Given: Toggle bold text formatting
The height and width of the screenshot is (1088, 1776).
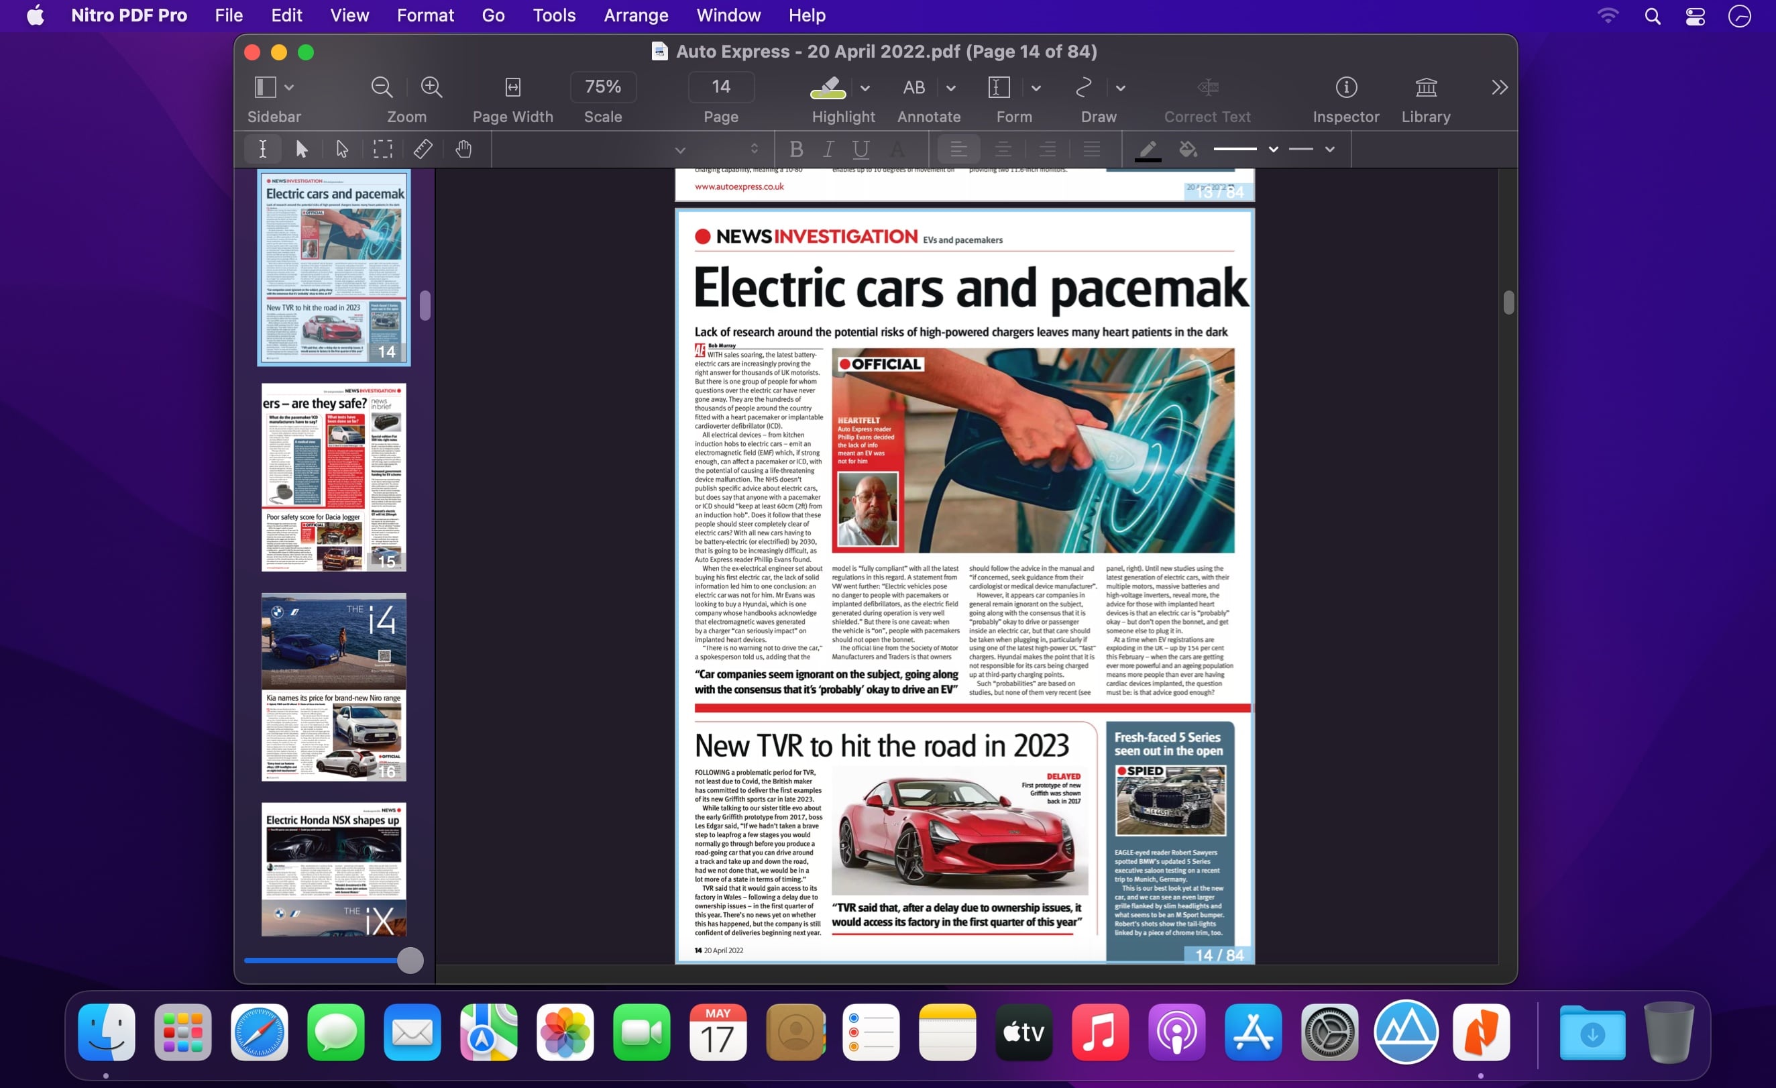Looking at the screenshot, I should coord(794,148).
